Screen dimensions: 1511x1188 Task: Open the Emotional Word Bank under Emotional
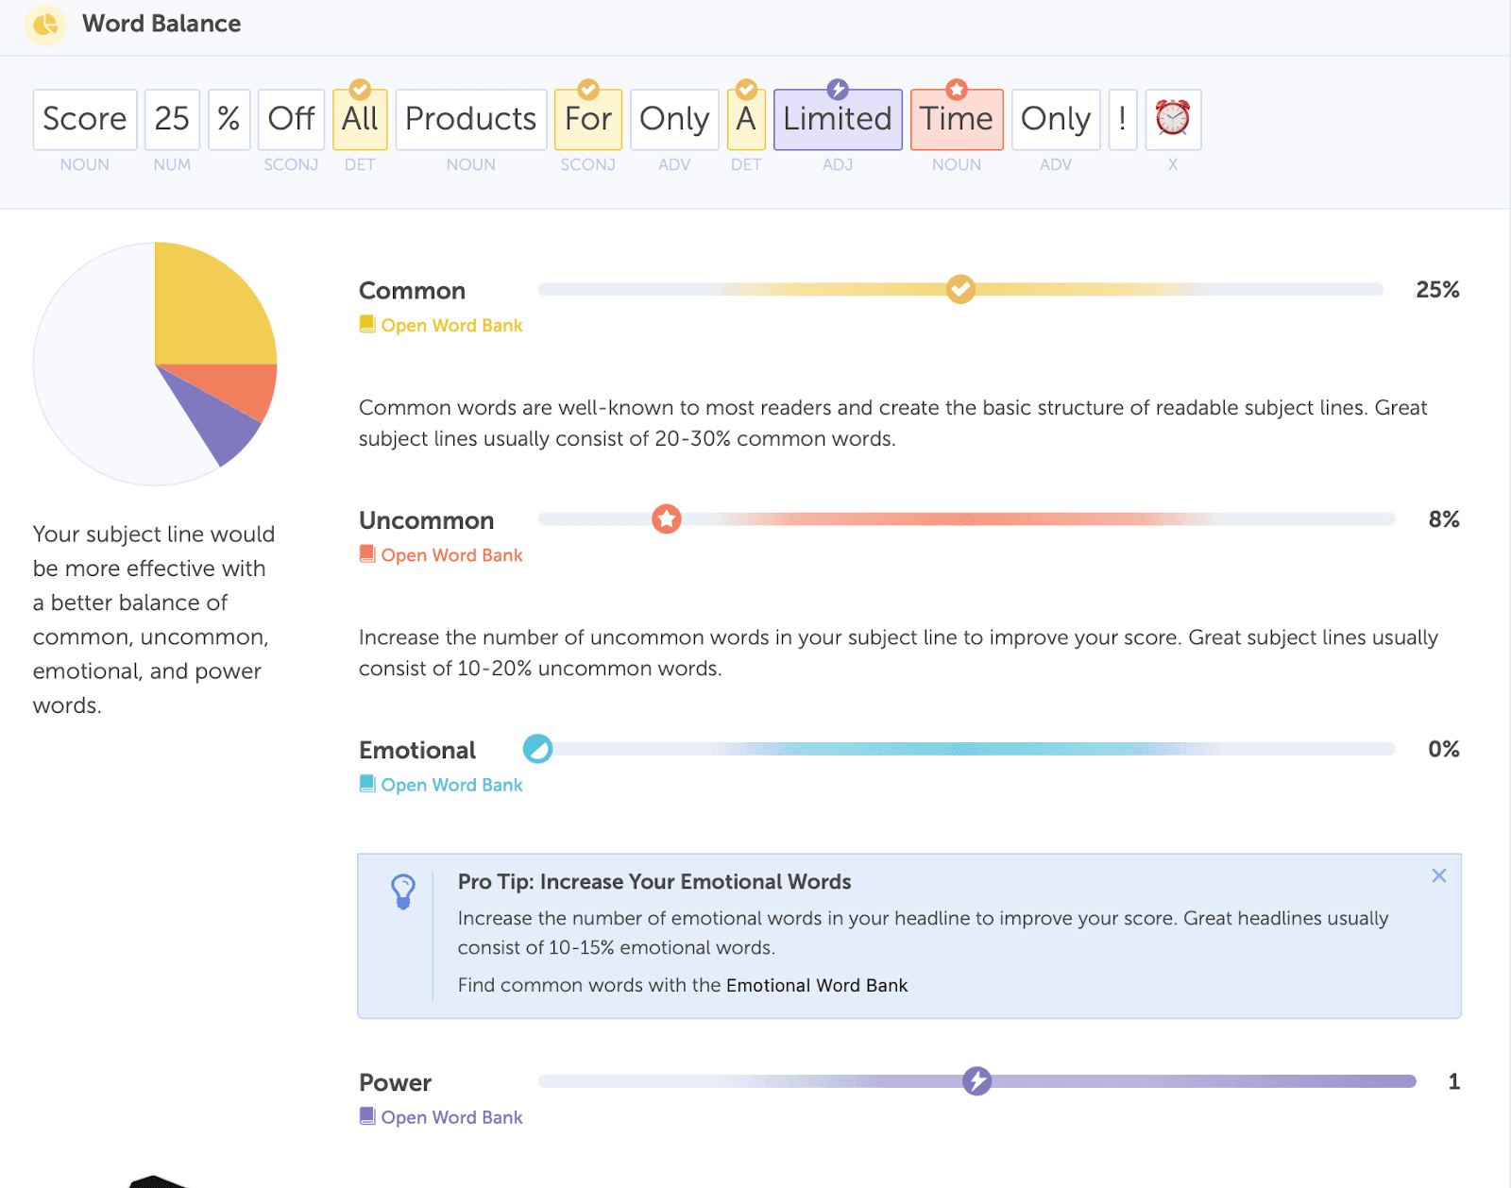(x=451, y=785)
